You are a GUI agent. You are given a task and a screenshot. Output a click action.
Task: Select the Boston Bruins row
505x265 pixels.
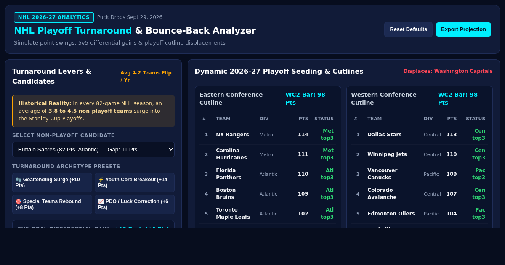tap(268, 194)
